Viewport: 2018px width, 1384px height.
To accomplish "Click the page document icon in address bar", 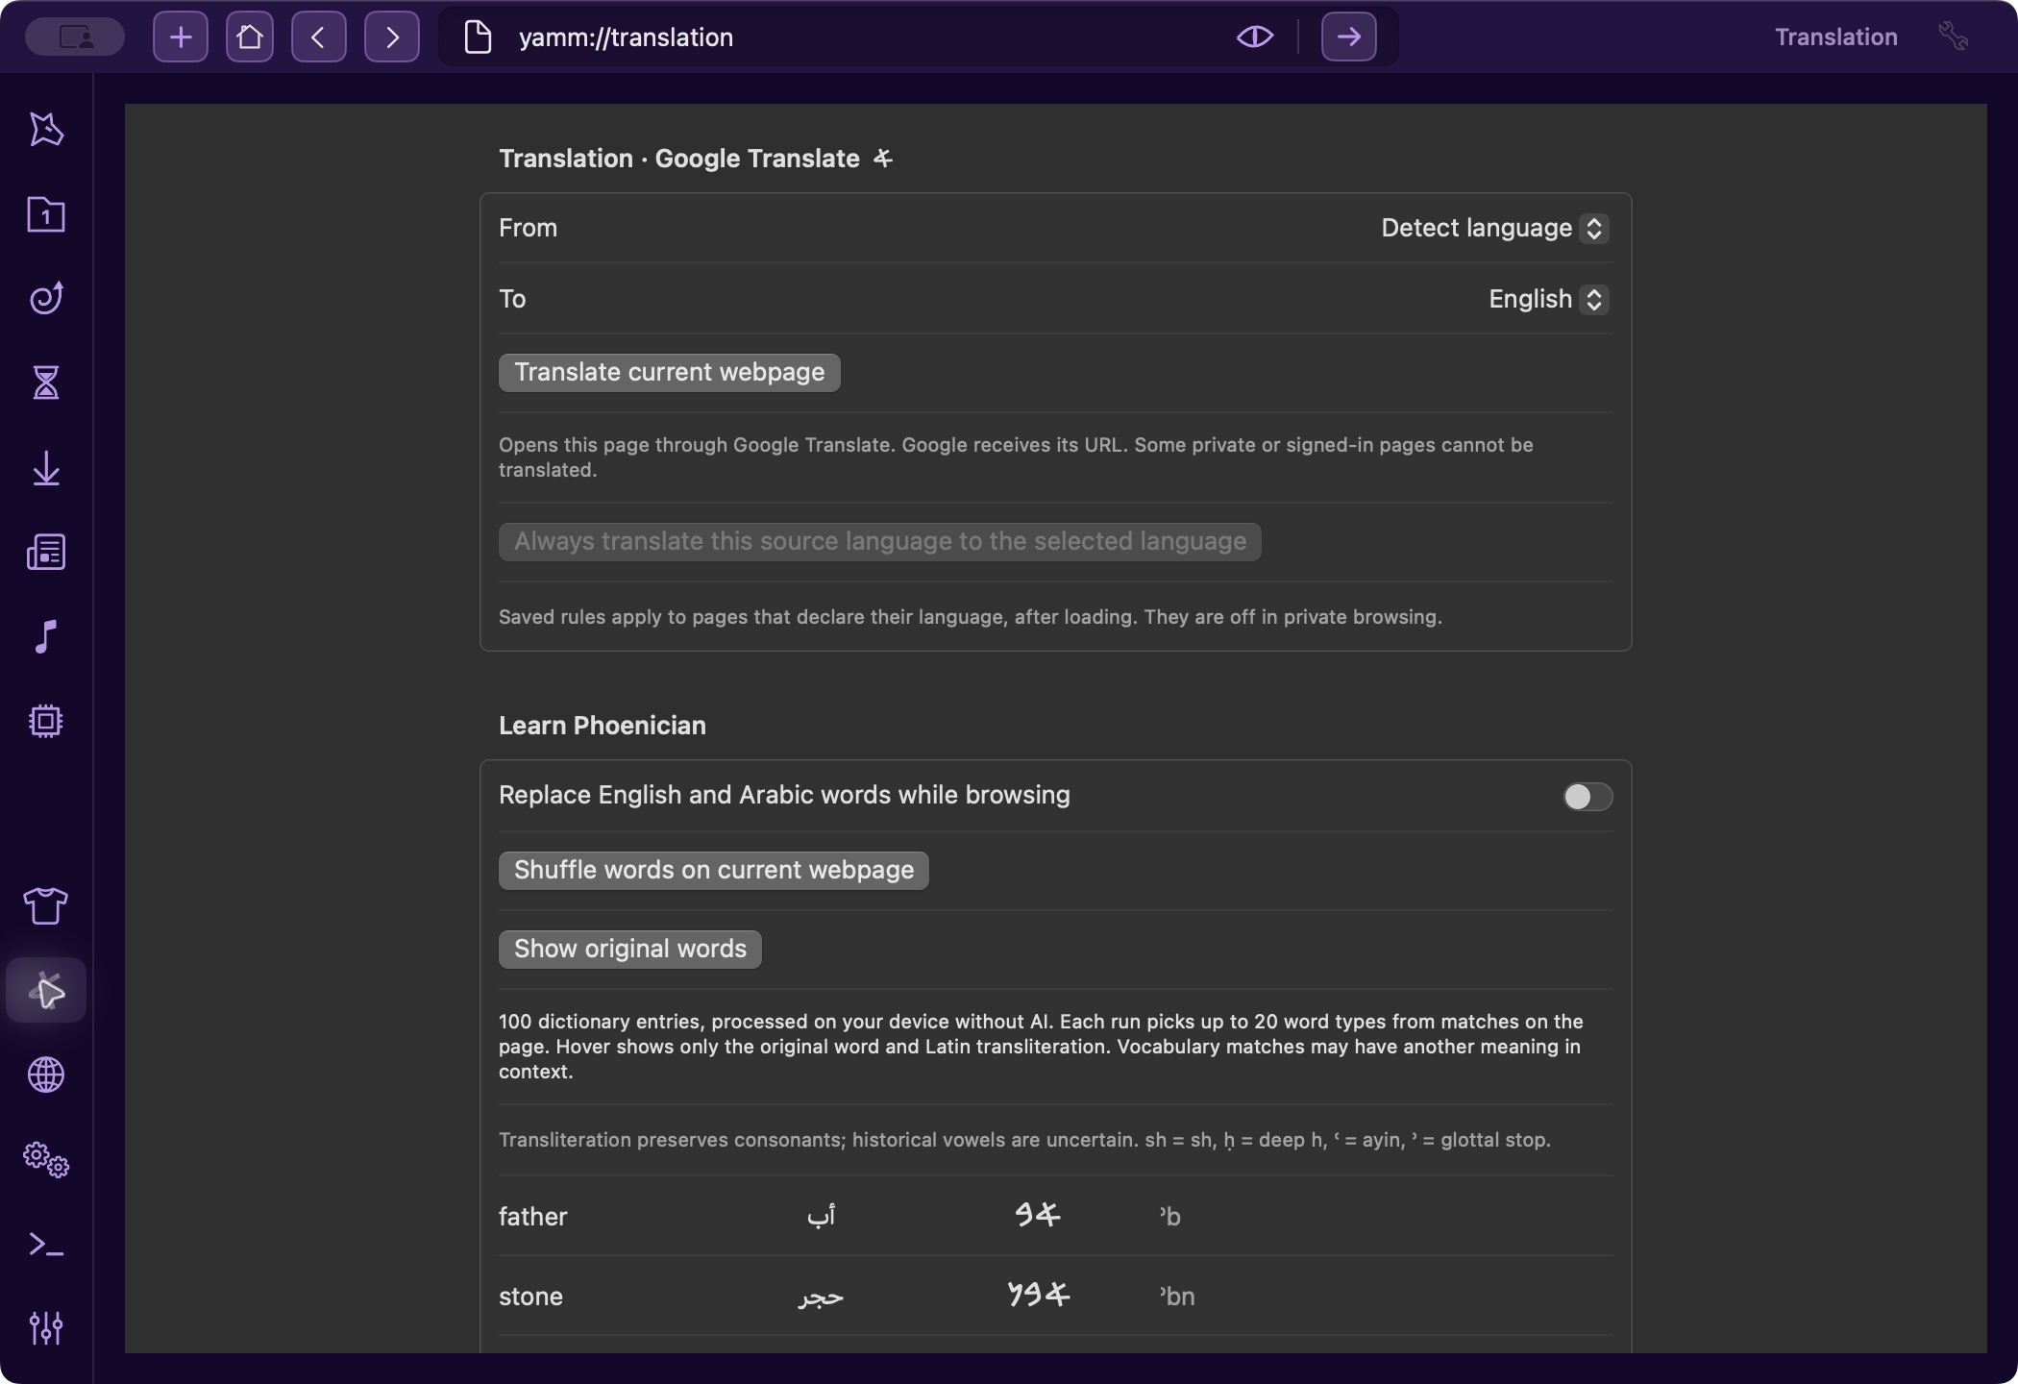I will [x=478, y=37].
